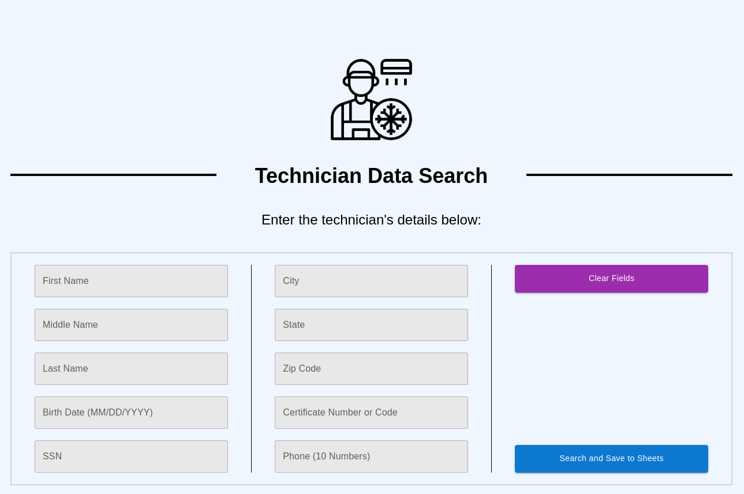Click the State input box

[371, 325]
